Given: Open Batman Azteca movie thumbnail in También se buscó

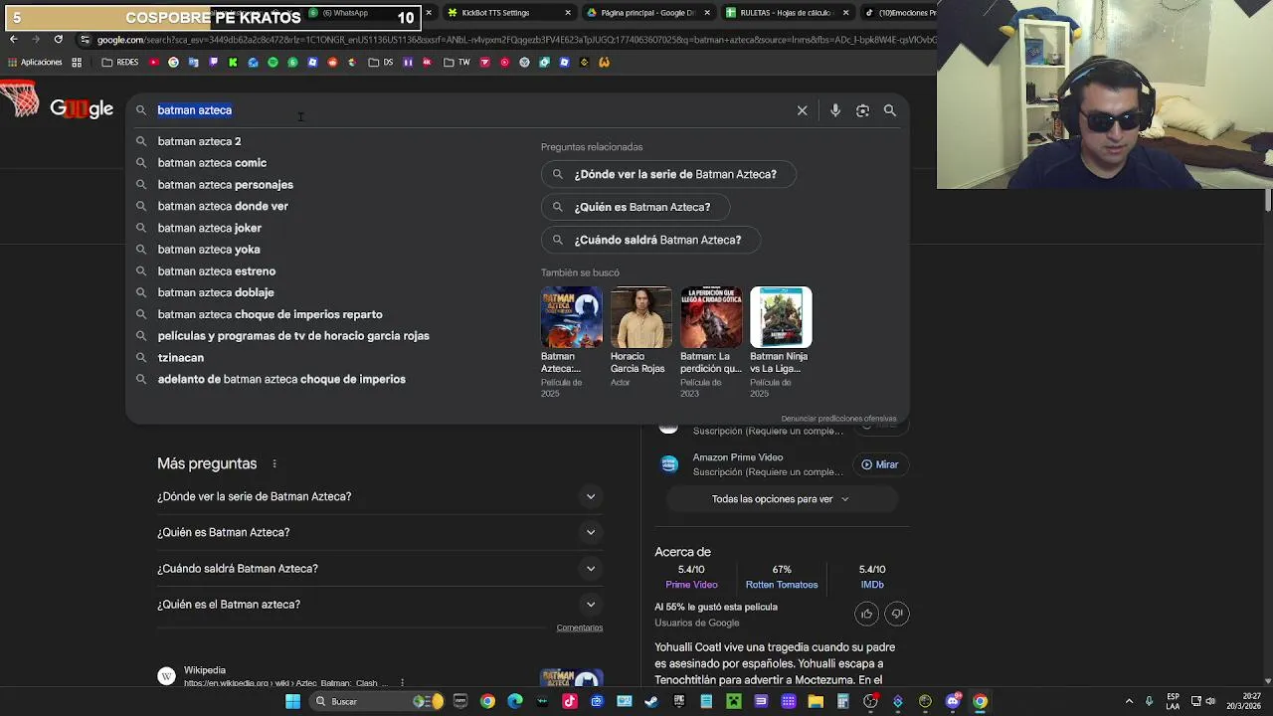Looking at the screenshot, I should tap(571, 317).
